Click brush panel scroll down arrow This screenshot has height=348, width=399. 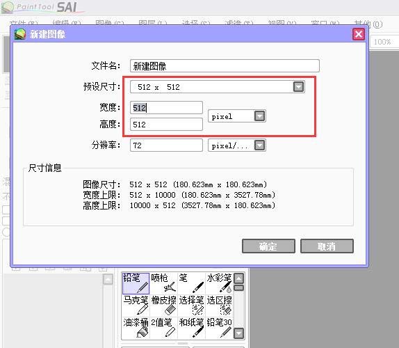(238, 333)
